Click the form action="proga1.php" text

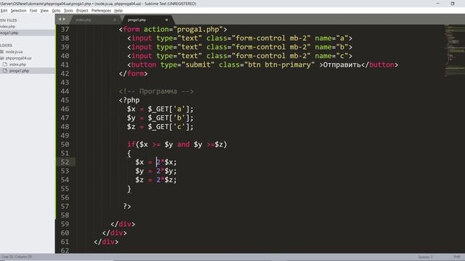(173, 29)
